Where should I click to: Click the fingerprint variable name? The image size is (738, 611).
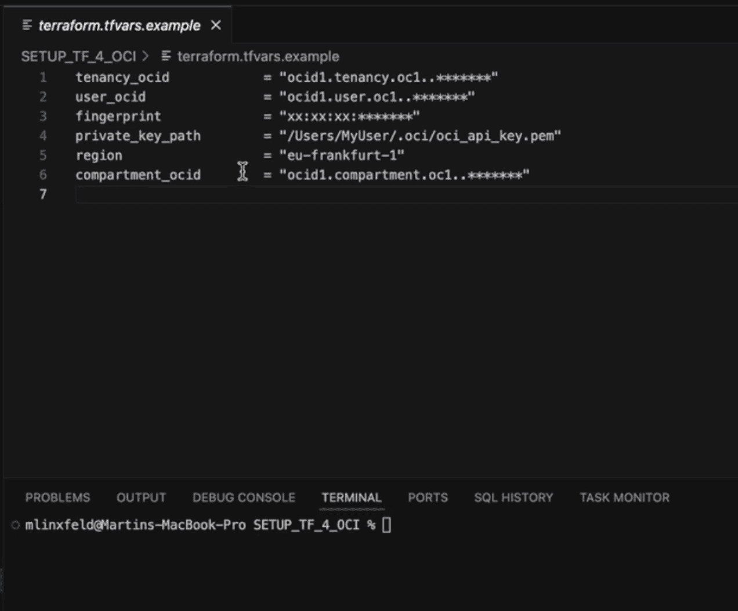coord(118,116)
